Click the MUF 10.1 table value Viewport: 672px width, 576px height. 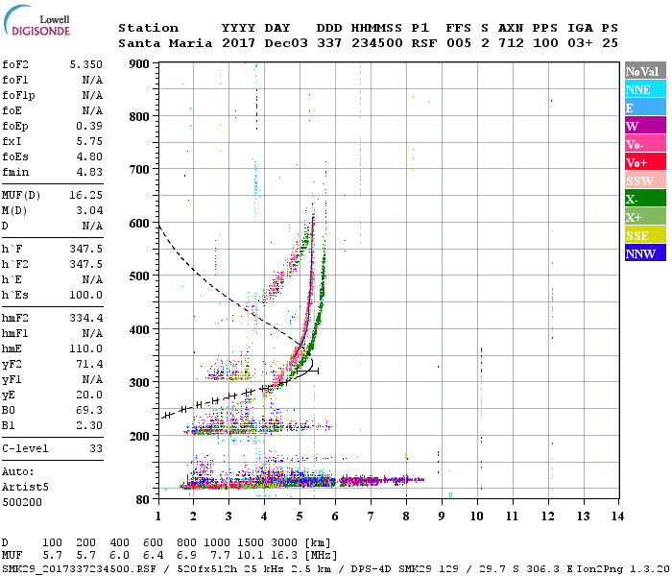[x=251, y=556]
